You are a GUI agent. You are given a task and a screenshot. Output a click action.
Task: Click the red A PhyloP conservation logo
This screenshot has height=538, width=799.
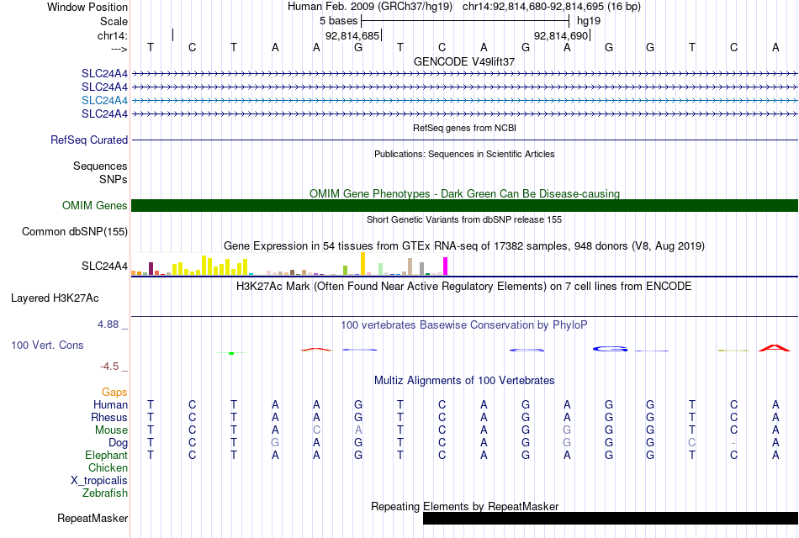pyautogui.click(x=775, y=349)
